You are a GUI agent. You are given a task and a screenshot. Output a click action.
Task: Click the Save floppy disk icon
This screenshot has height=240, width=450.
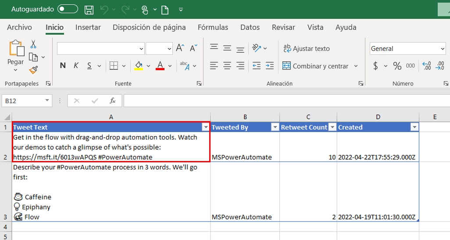pyautogui.click(x=89, y=10)
